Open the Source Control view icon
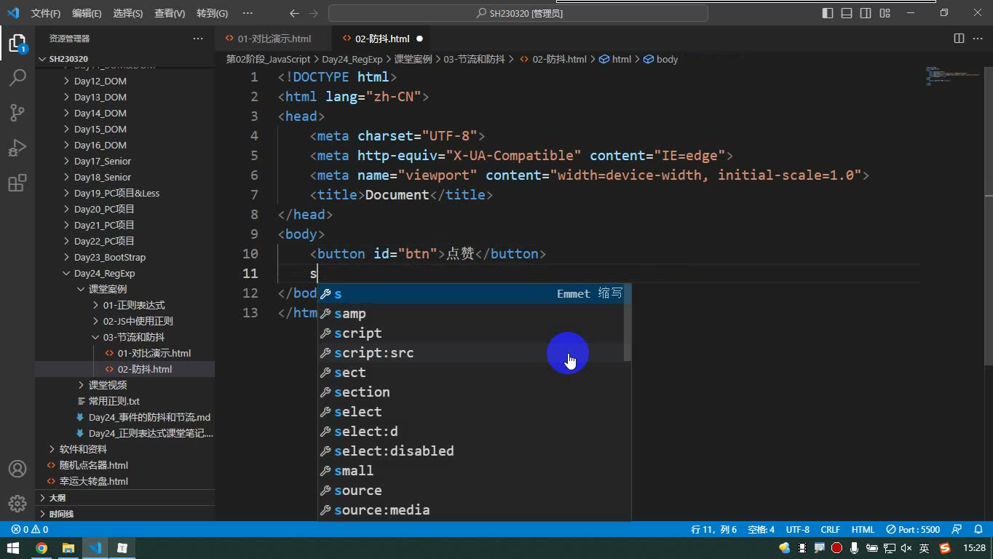This screenshot has width=993, height=559. click(x=17, y=112)
